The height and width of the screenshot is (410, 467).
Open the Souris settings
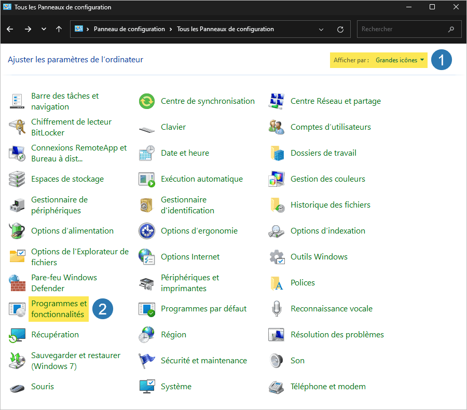pos(42,386)
